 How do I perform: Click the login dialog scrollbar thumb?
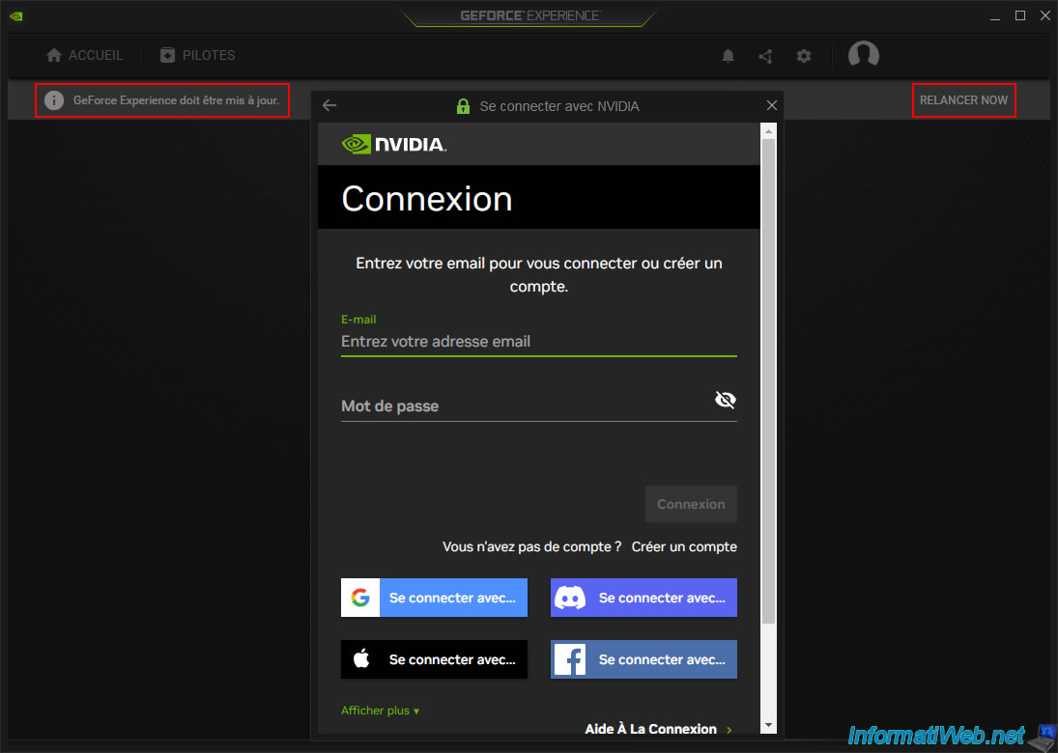768,381
